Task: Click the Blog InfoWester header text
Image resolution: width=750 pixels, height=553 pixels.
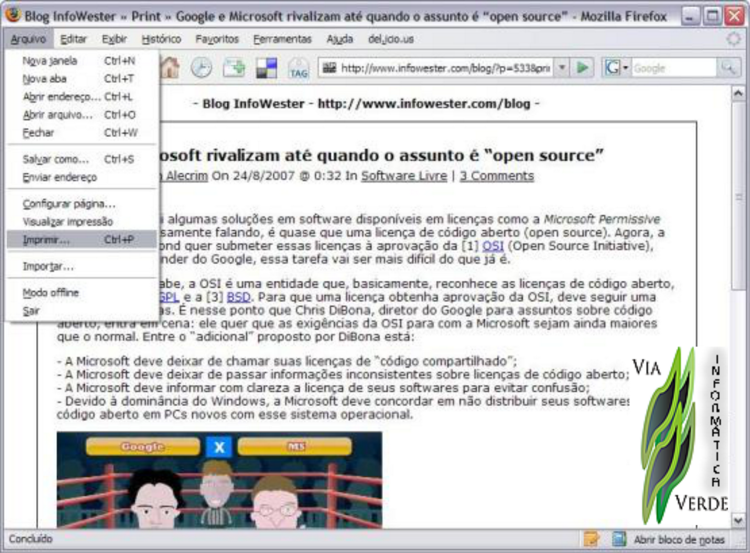Action: (366, 104)
